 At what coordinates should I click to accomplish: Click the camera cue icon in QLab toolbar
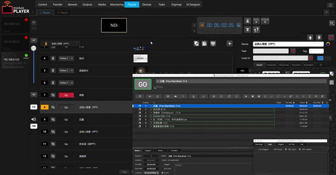click(176, 96)
